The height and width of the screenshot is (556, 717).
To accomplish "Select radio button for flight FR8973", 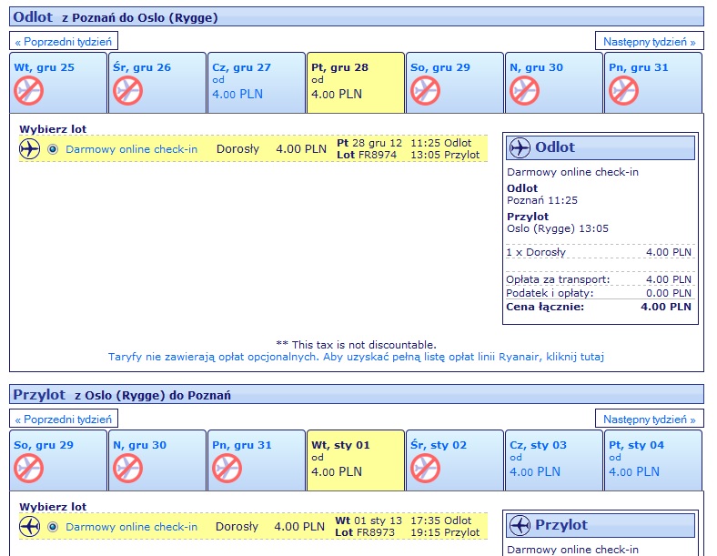I will (53, 527).
